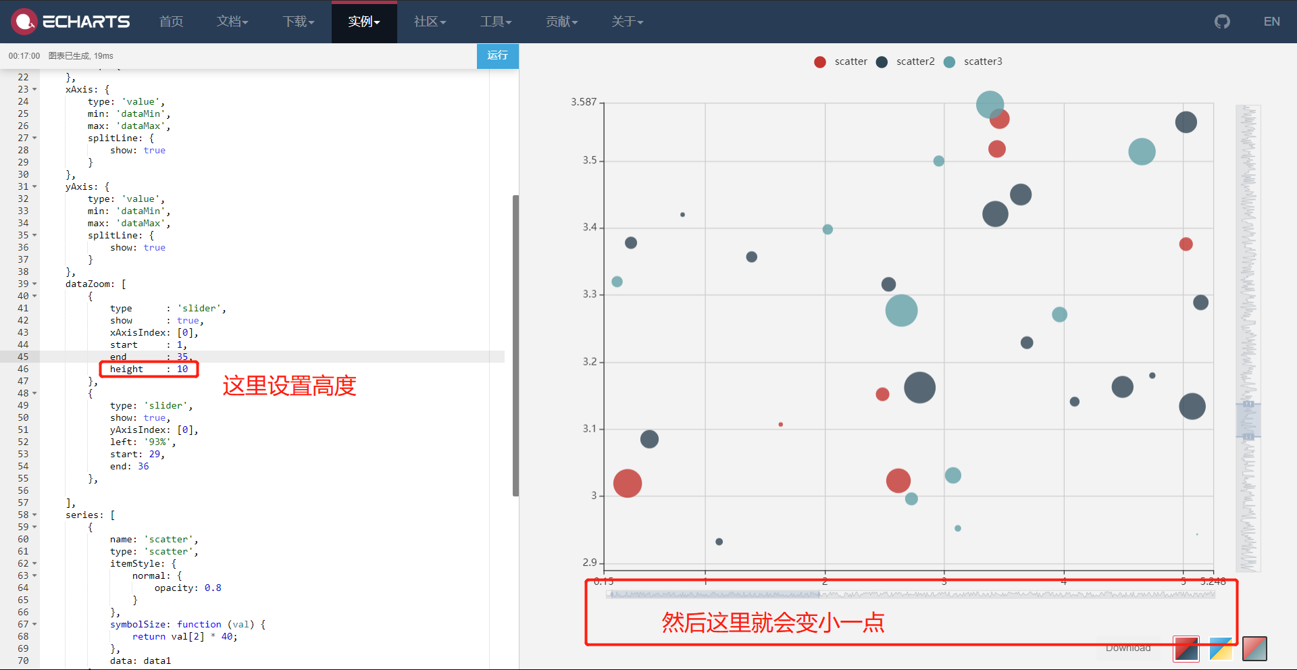Click the 运行 run button
Screen dimensions: 1297x670
pos(498,56)
